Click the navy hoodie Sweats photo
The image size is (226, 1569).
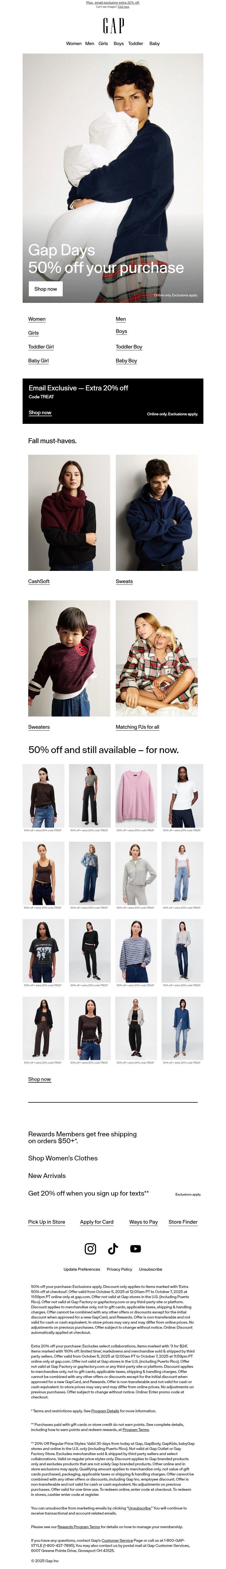(x=157, y=512)
